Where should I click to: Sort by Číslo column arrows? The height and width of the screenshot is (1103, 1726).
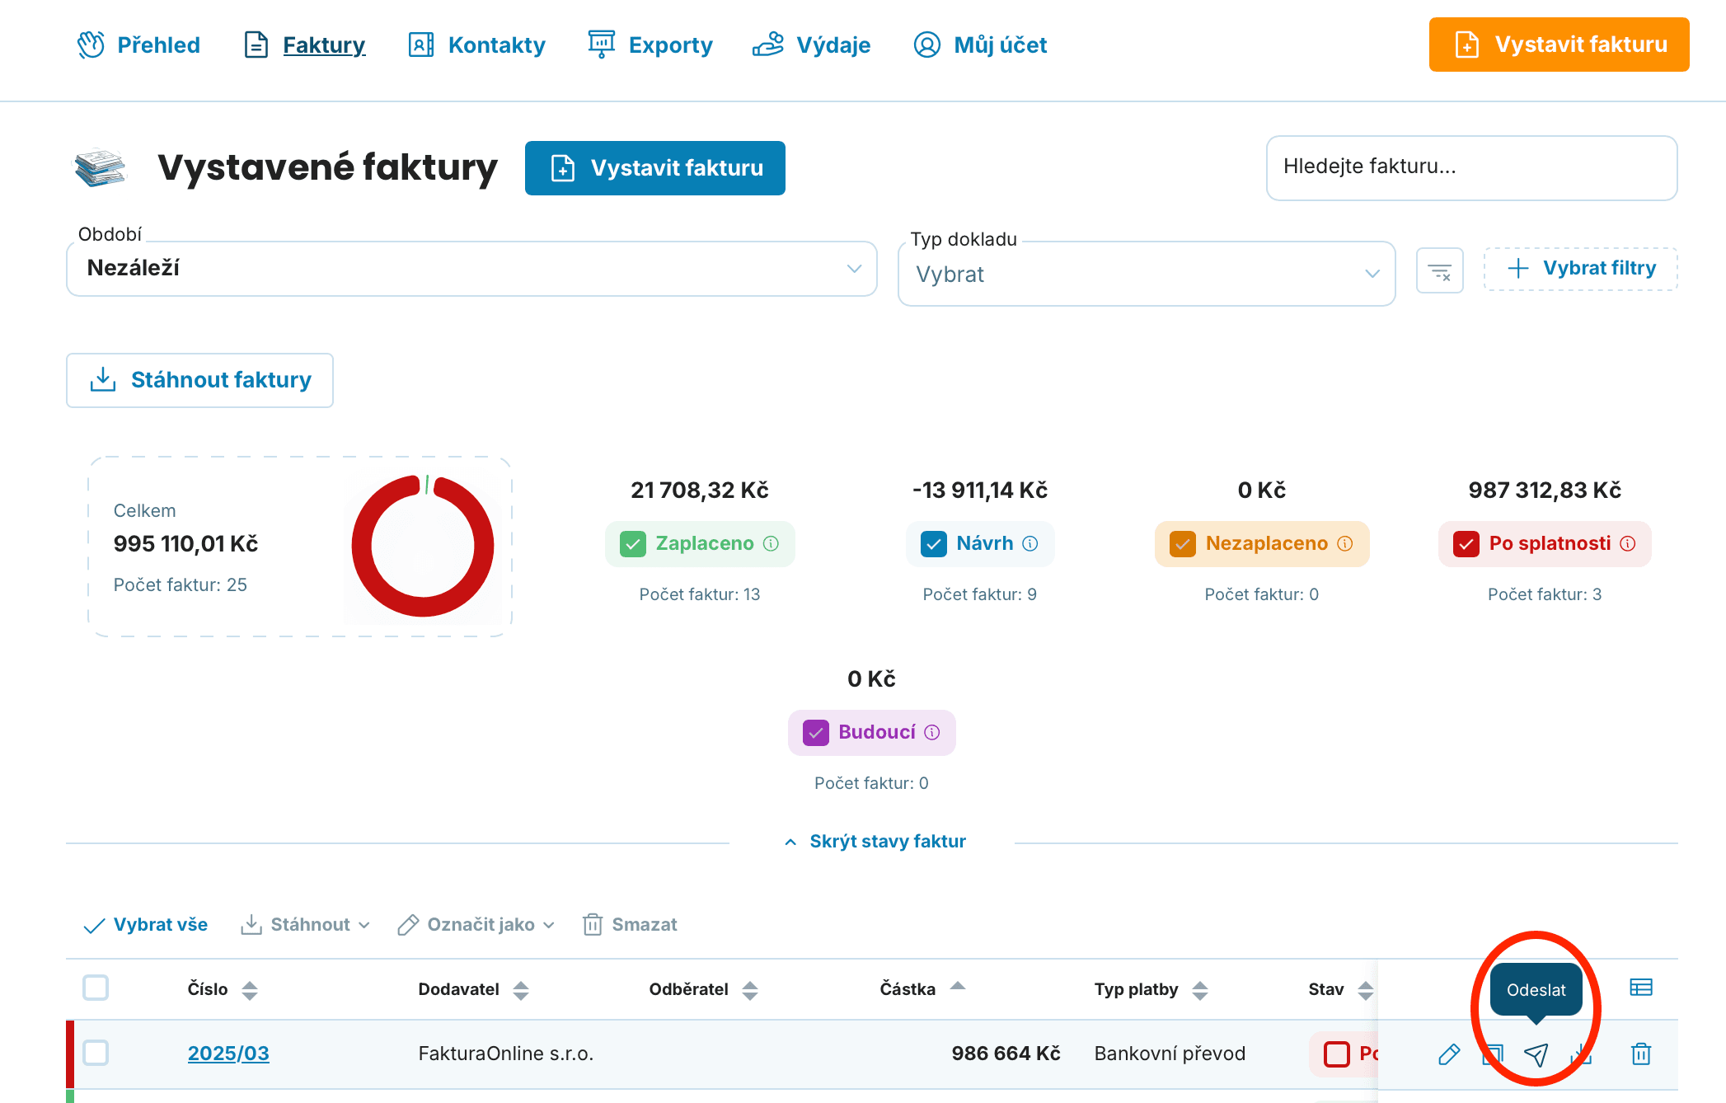click(250, 990)
